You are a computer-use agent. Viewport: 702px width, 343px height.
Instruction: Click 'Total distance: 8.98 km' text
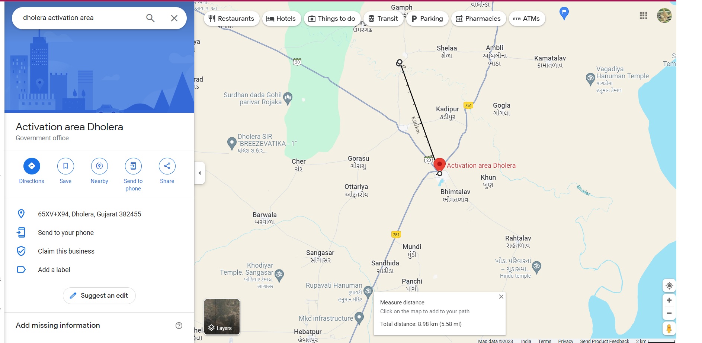(x=421, y=324)
